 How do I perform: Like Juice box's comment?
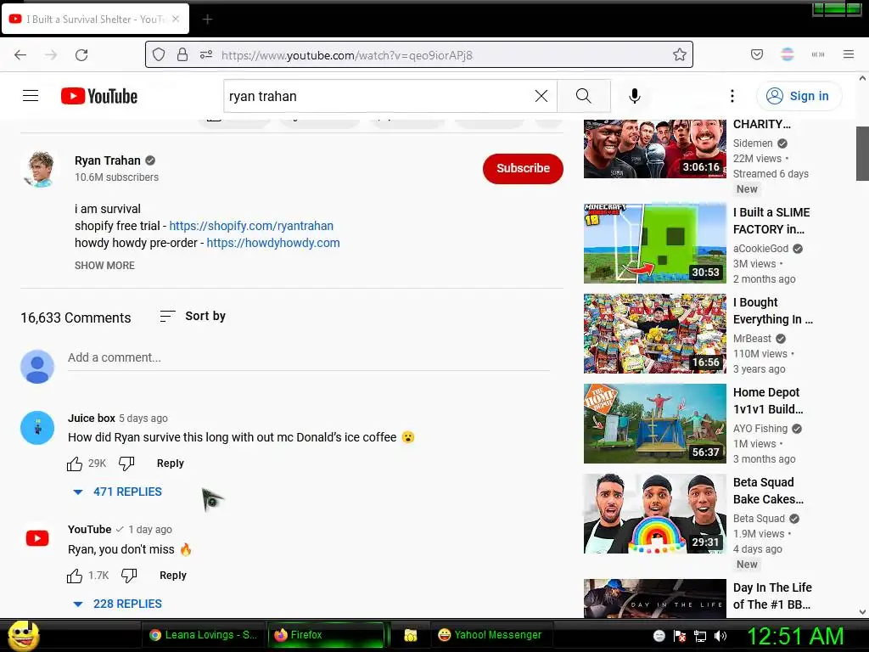(75, 464)
